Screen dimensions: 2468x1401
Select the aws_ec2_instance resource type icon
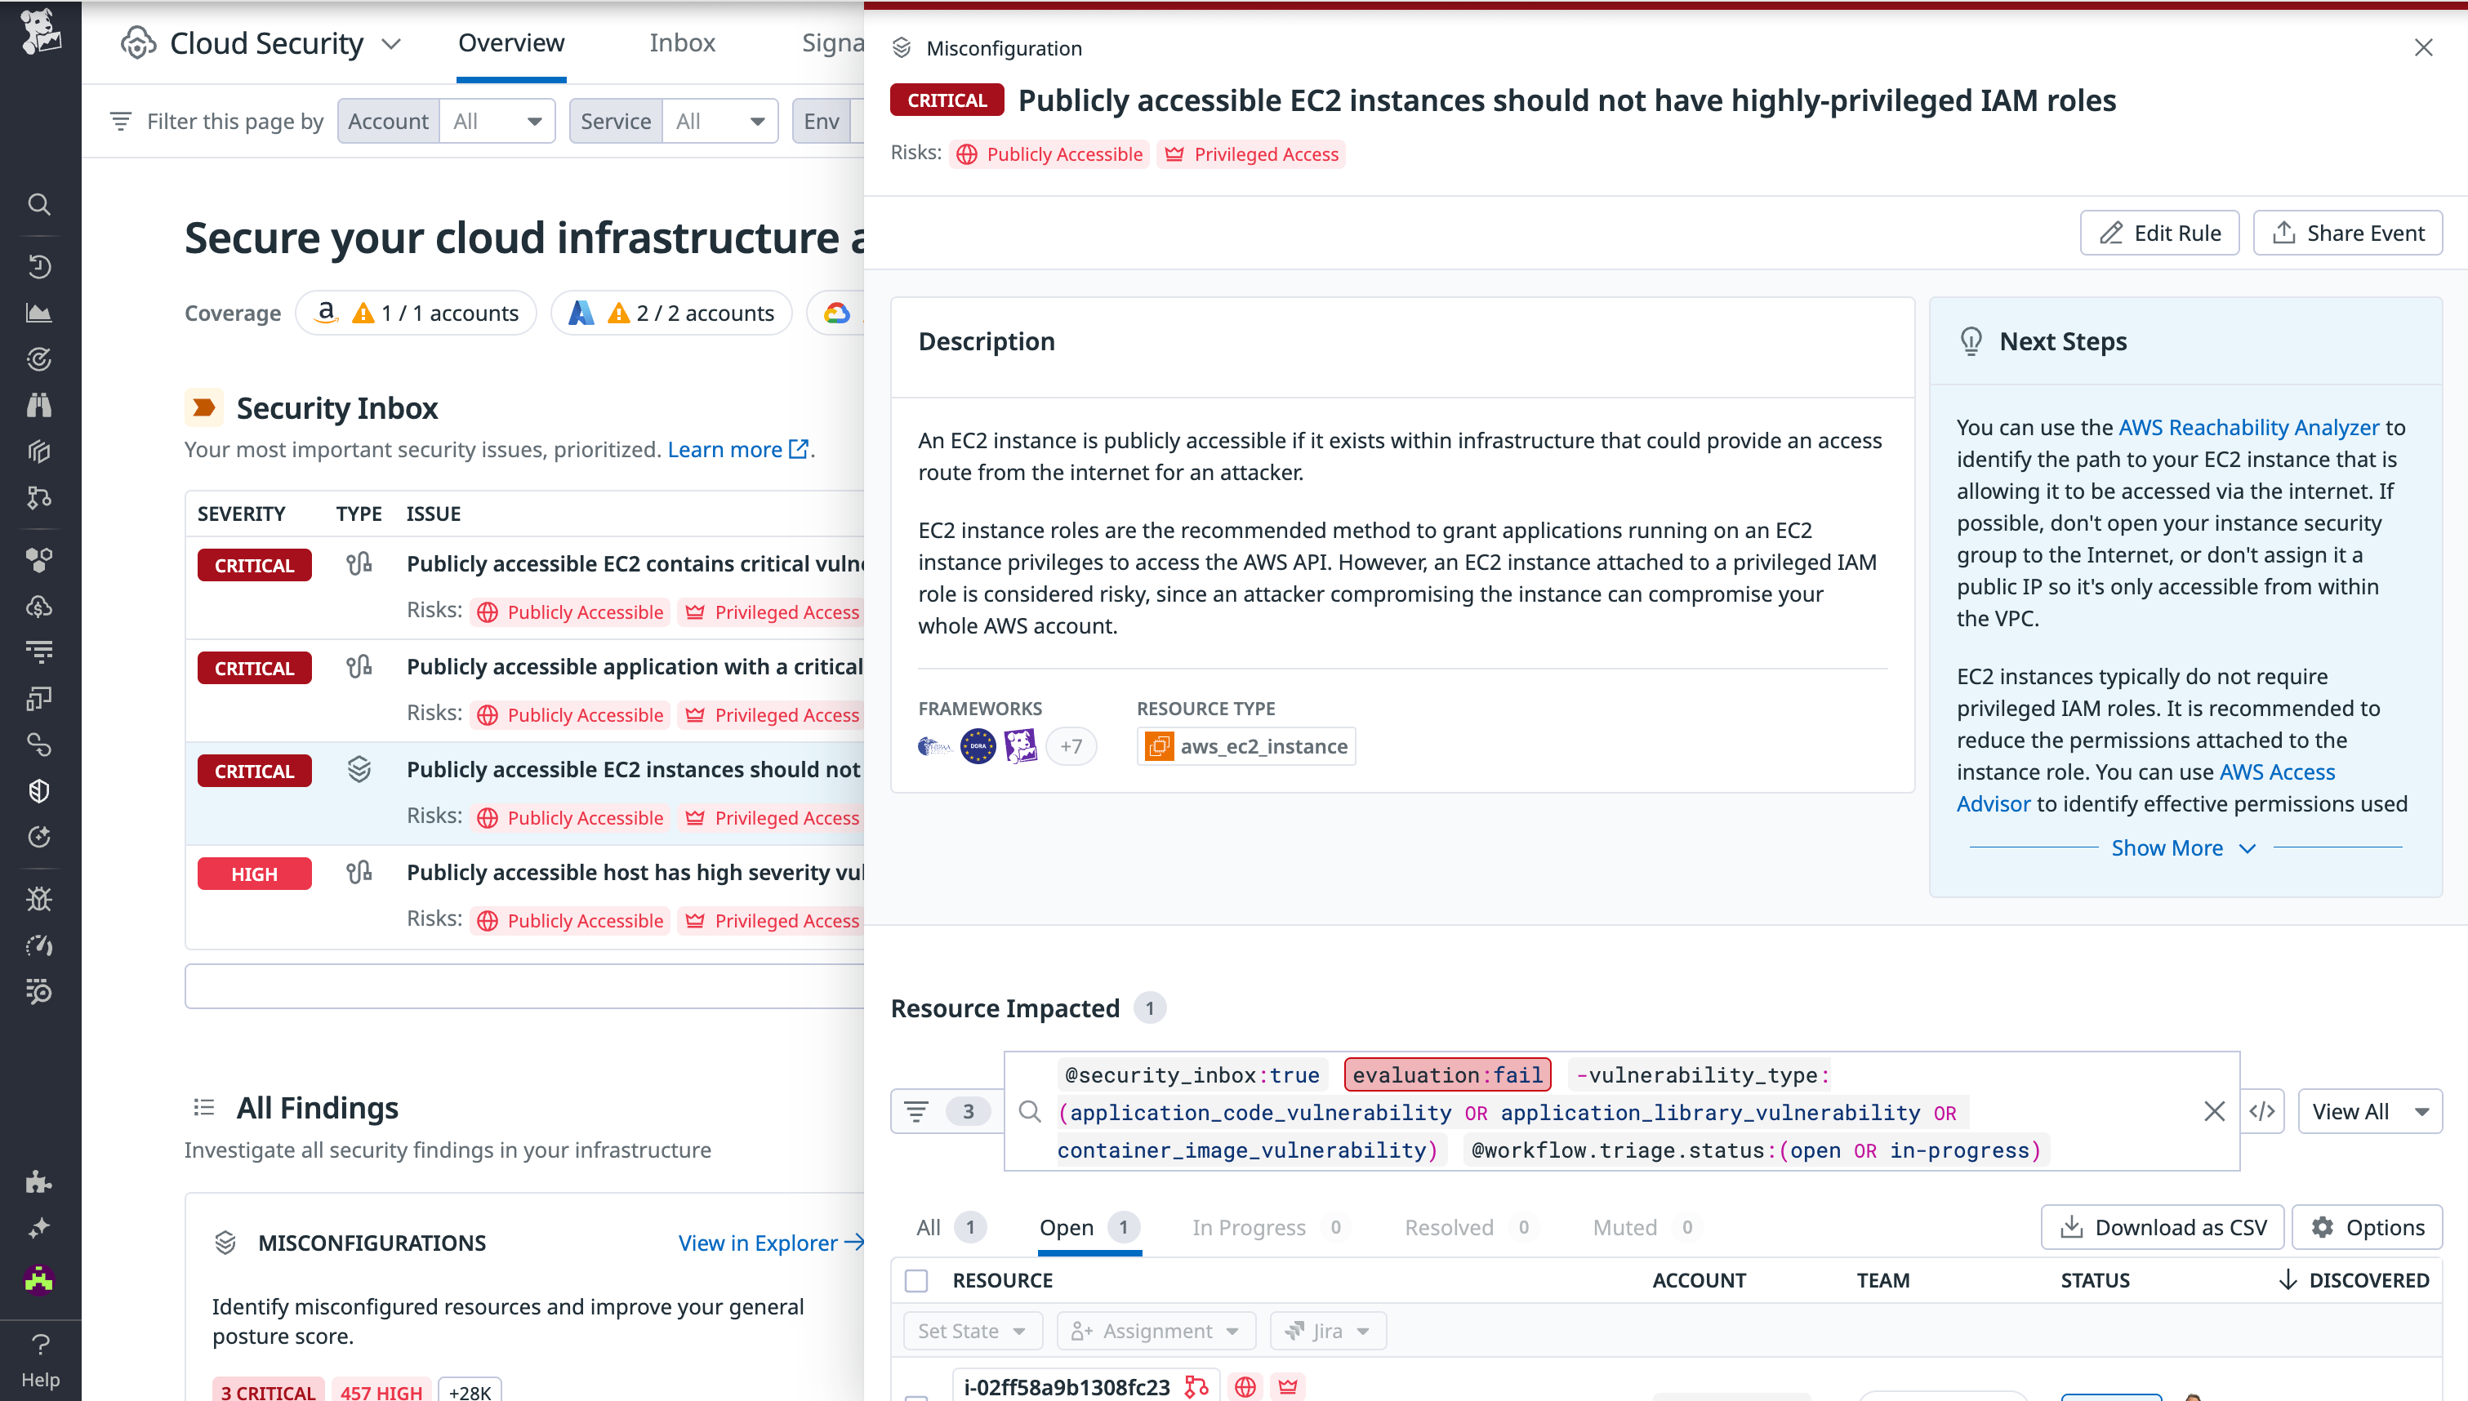coord(1159,745)
